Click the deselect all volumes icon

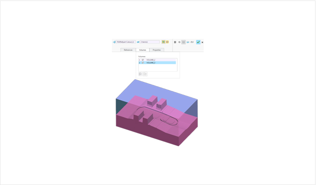(x=145, y=74)
